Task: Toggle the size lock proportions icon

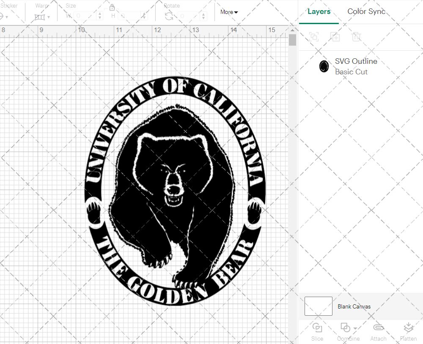Action: click(112, 8)
